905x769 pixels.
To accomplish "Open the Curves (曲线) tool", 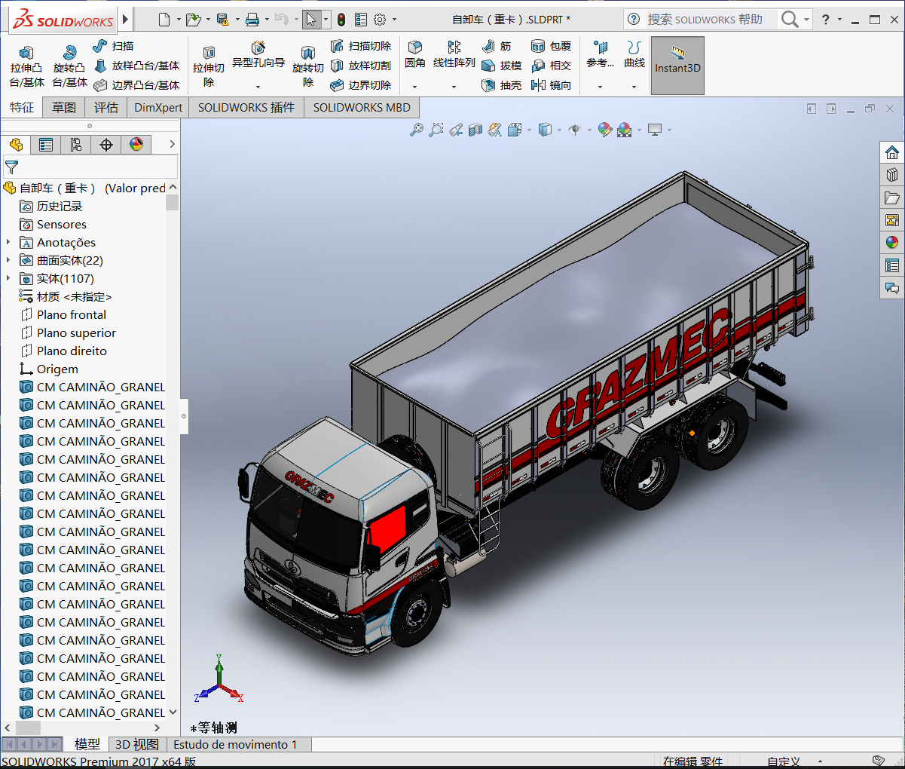I will [x=634, y=54].
